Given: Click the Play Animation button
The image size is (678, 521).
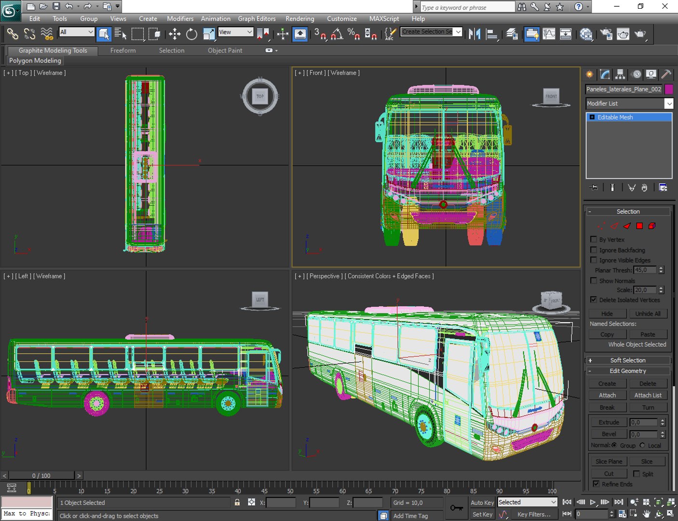Looking at the screenshot, I should pyautogui.click(x=593, y=502).
